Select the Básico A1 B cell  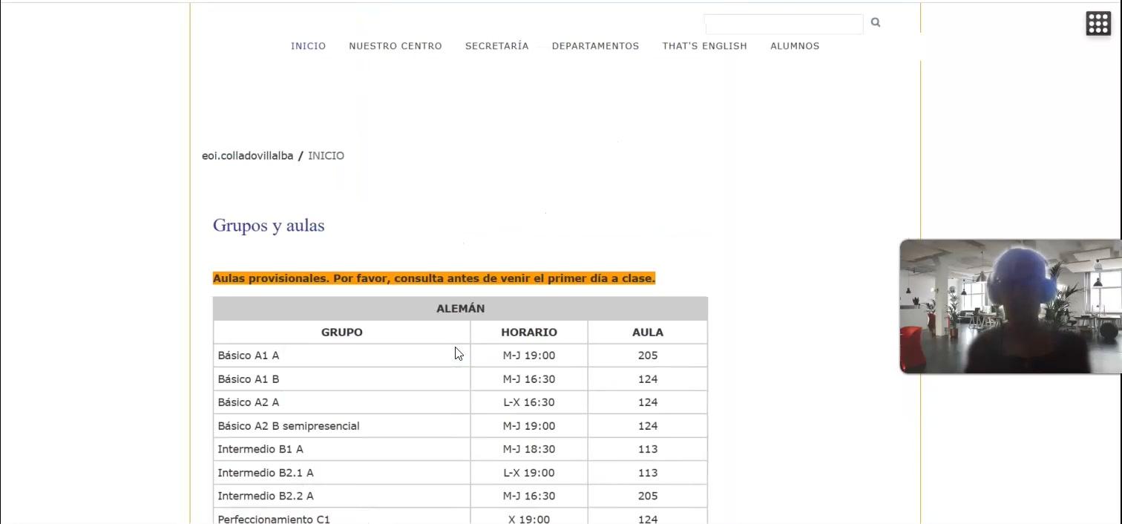(x=341, y=379)
